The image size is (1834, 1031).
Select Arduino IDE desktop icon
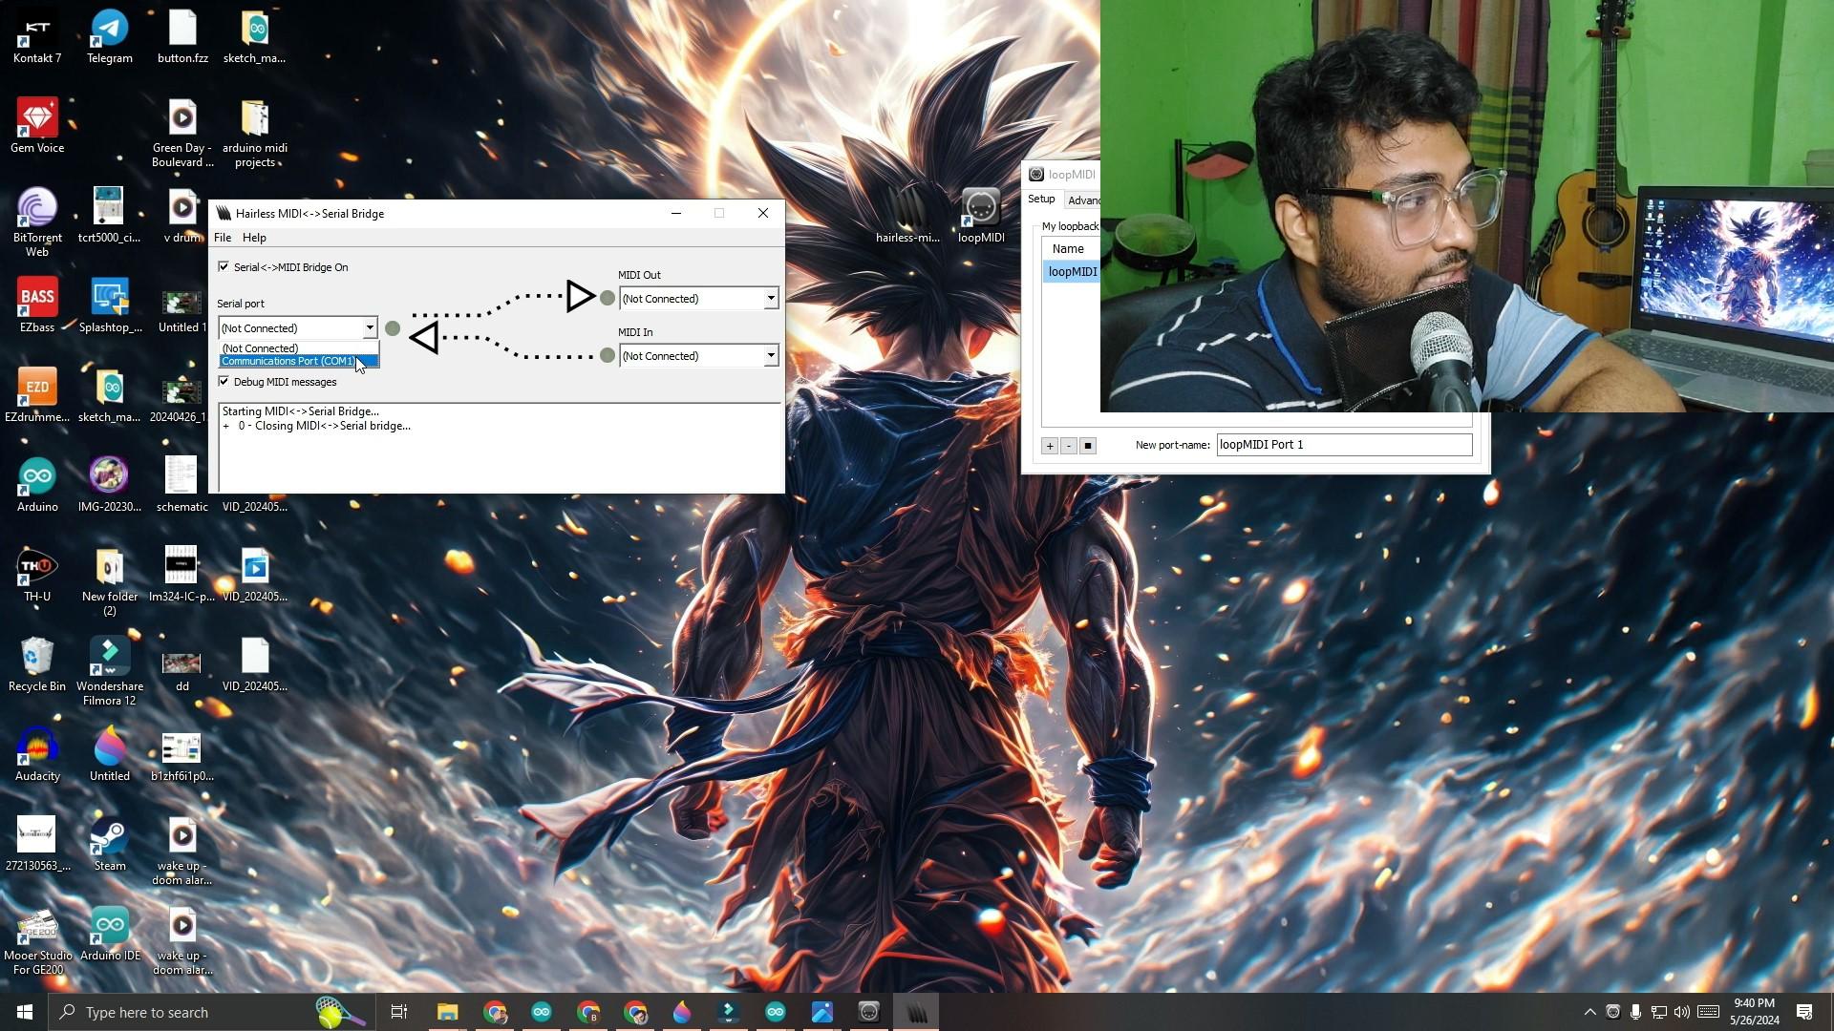pyautogui.click(x=110, y=934)
